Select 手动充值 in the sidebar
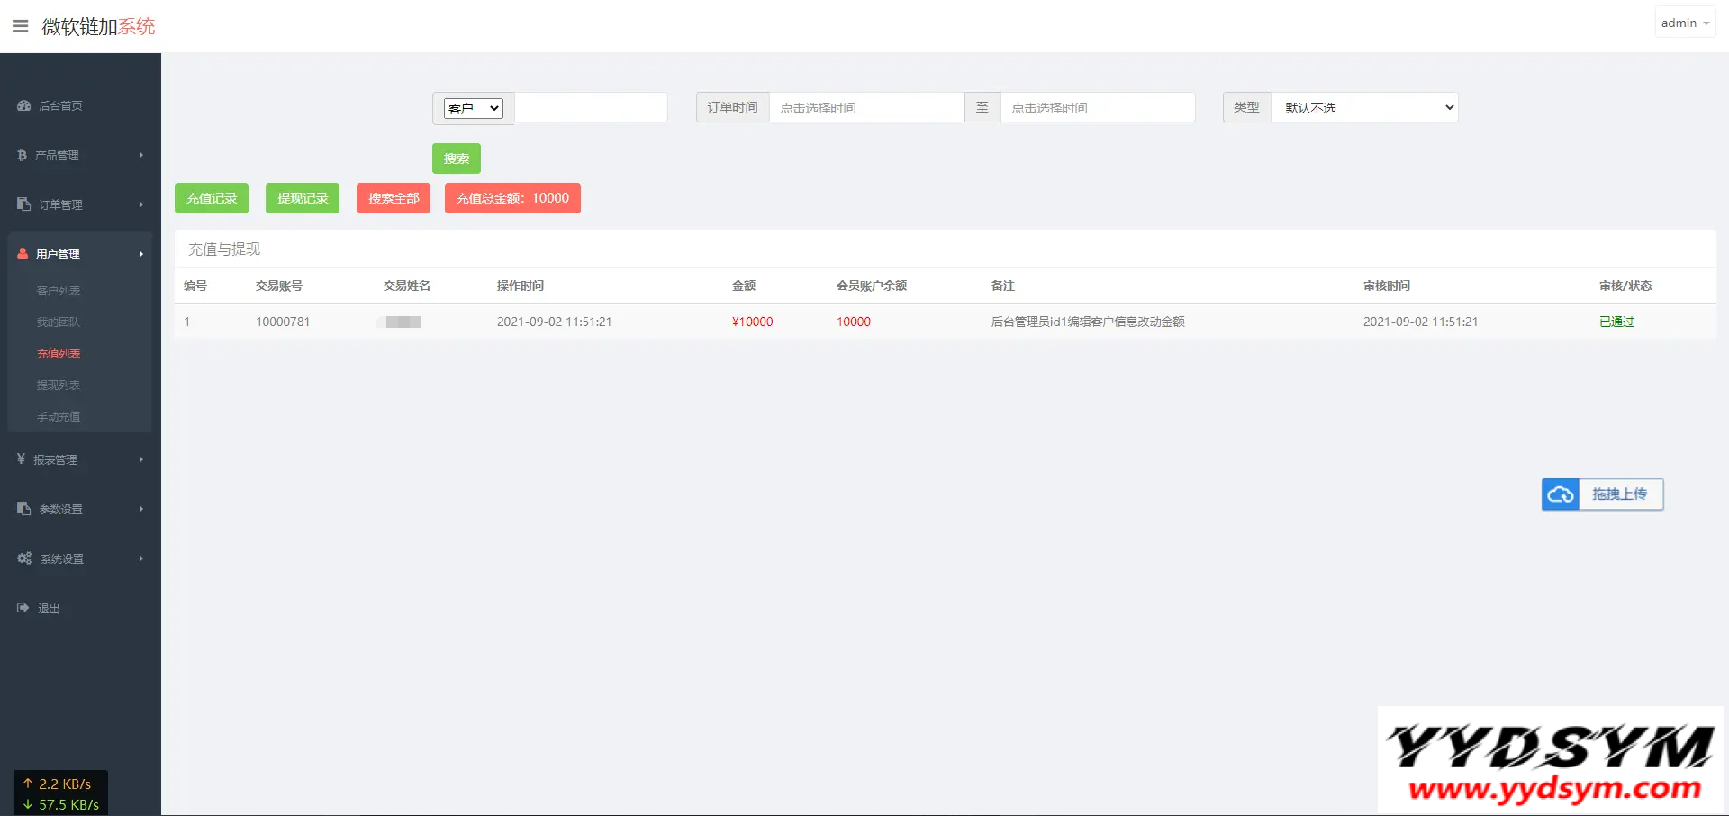 point(59,416)
